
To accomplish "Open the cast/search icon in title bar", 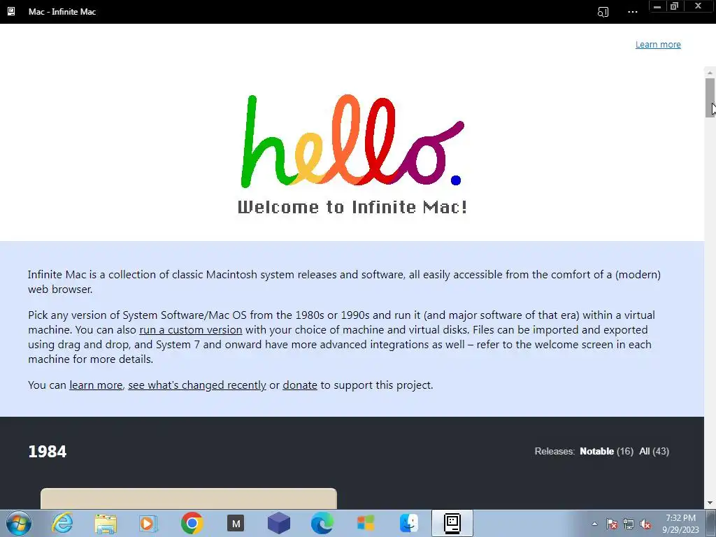I will [x=603, y=12].
